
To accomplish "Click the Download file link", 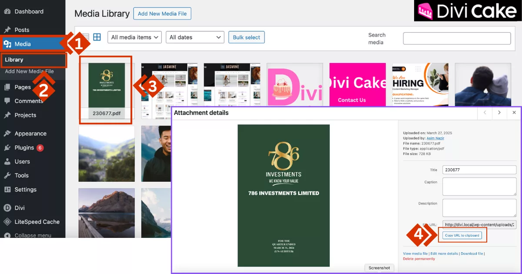I will 472,254.
